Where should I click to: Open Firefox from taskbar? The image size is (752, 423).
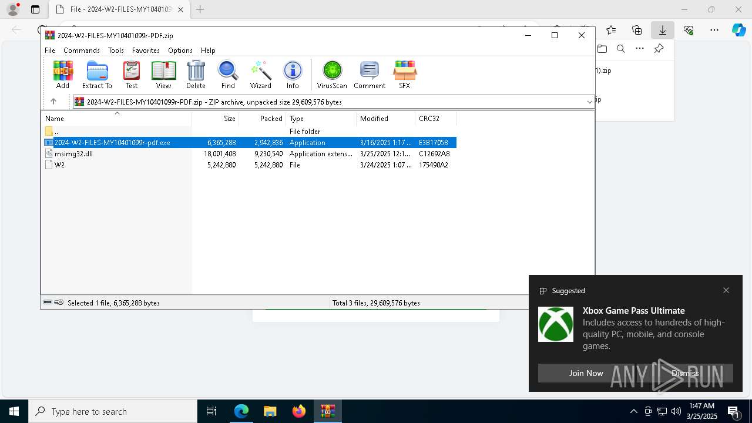click(299, 411)
